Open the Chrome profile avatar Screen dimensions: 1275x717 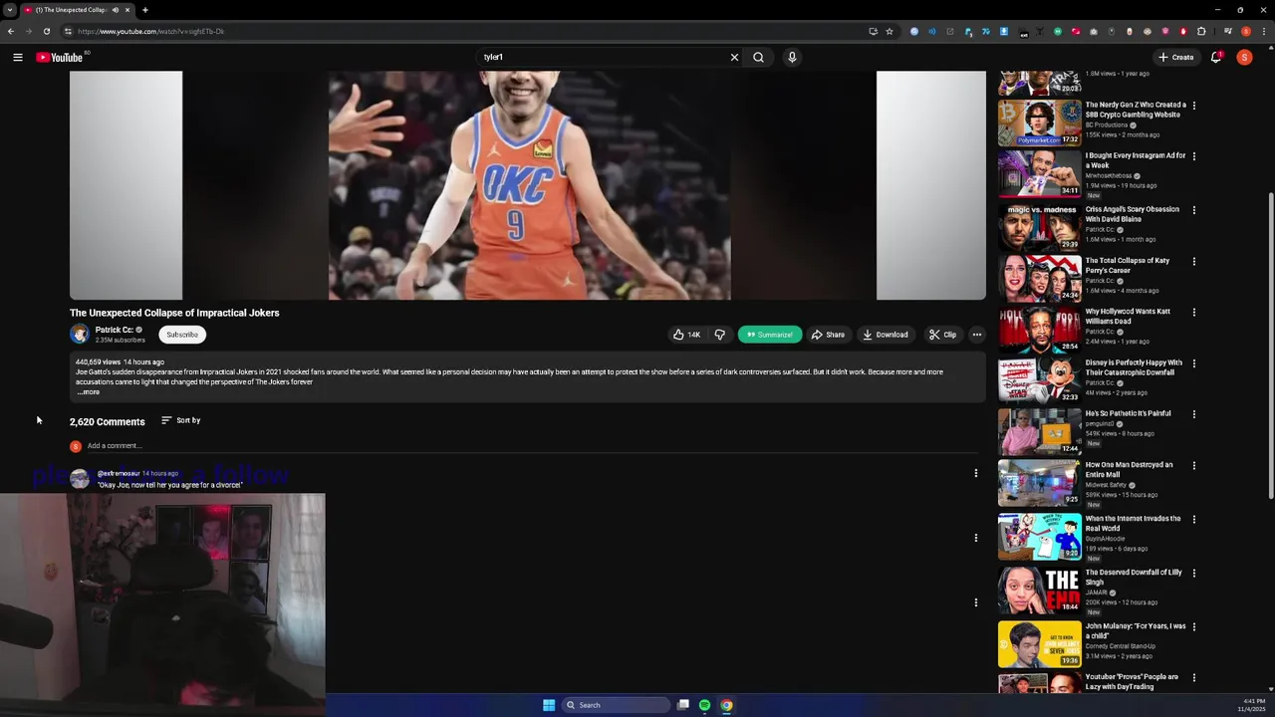click(1245, 31)
